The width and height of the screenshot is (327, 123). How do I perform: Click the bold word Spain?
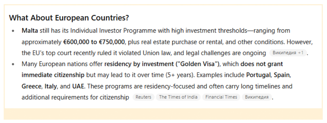point(282,75)
